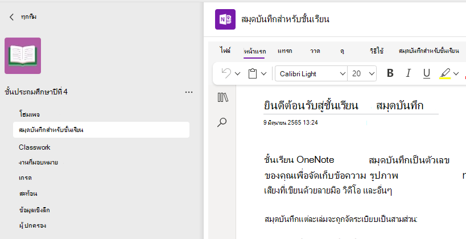
Task: Select สมุดบันทึกสำหรับชั้นเรียน in the sidebar
Action: (x=101, y=130)
